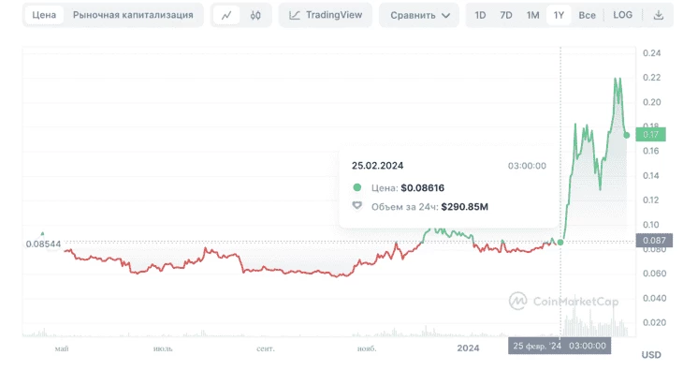Open the Сравнить dropdown
The height and width of the screenshot is (370, 683).
pyautogui.click(x=419, y=15)
